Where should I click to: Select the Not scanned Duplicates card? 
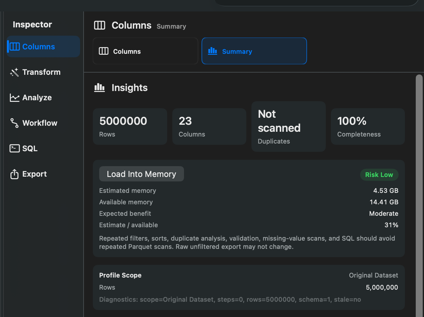coord(289,126)
